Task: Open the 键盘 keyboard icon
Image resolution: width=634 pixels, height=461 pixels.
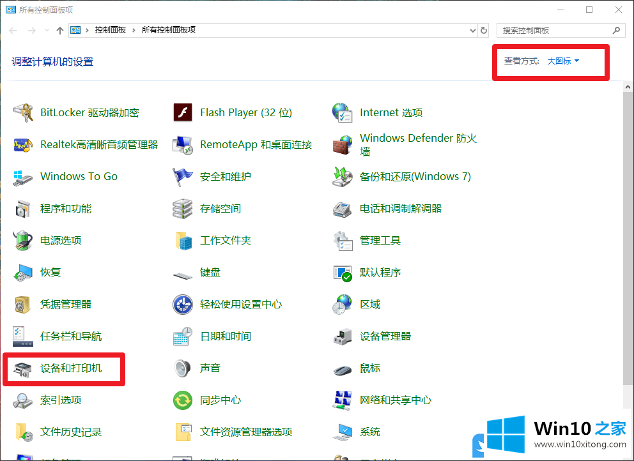Action: tap(182, 276)
